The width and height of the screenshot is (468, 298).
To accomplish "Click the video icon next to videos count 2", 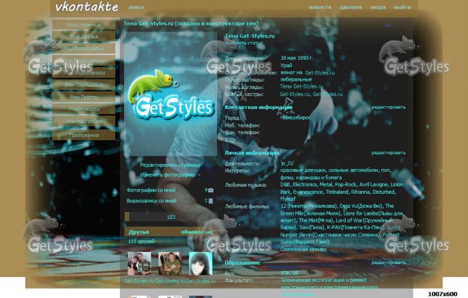I will coord(211,201).
